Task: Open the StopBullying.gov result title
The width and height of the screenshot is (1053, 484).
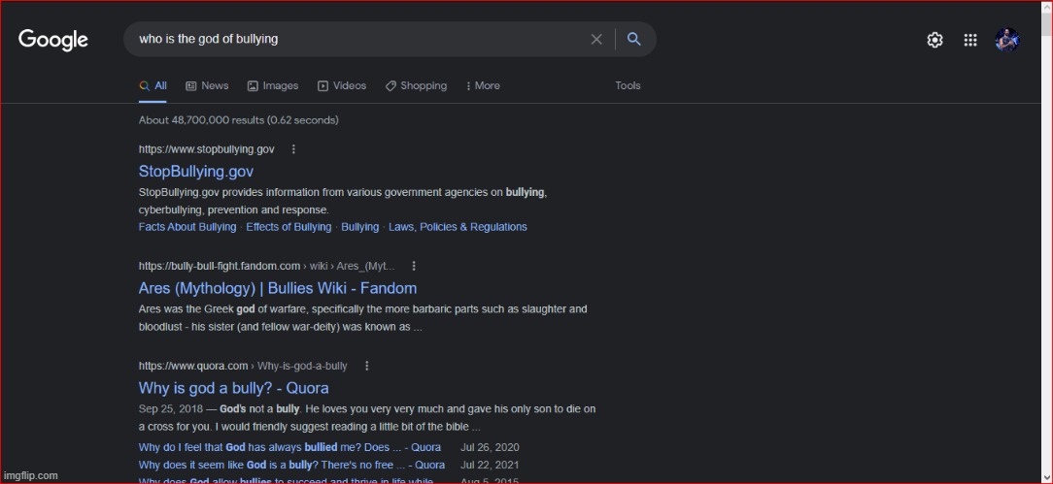Action: pyautogui.click(x=196, y=172)
